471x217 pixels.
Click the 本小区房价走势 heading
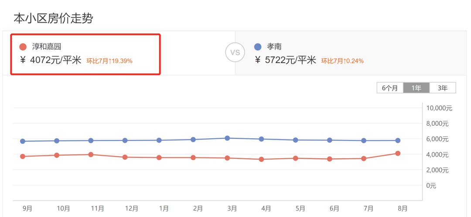(53, 18)
